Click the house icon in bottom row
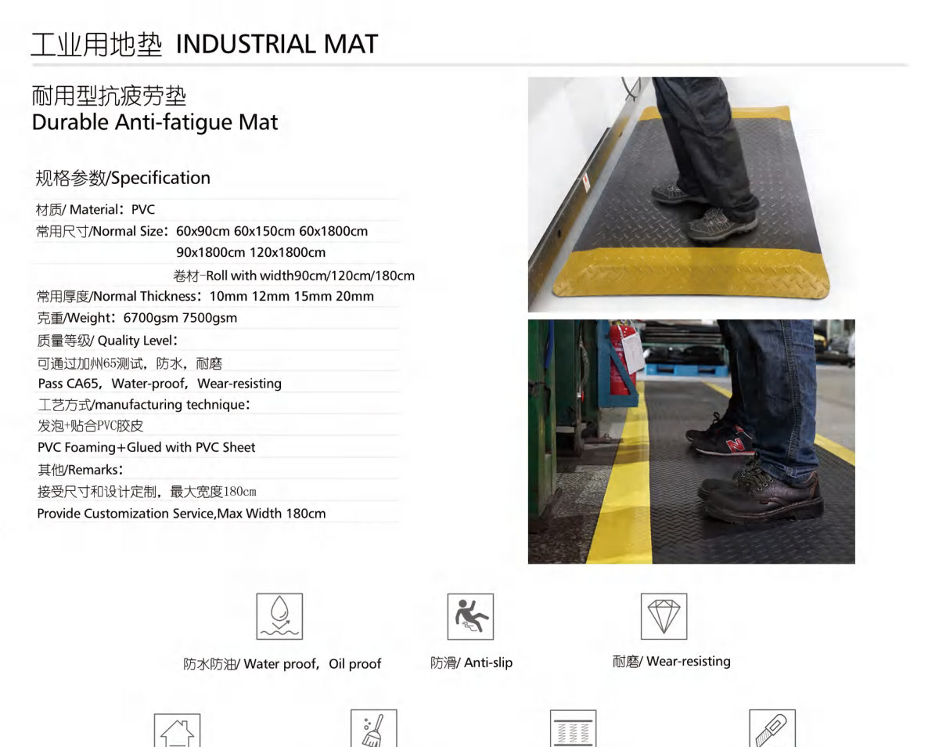This screenshot has height=747, width=939. [177, 730]
